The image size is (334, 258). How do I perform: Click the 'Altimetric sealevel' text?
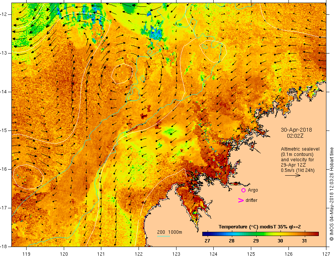click(x=300, y=149)
